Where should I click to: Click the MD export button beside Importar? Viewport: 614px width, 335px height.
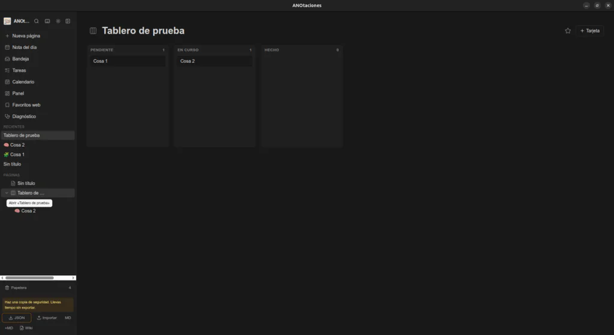[68, 318]
